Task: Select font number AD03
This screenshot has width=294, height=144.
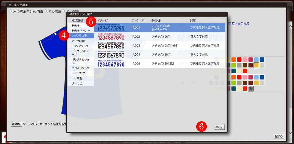Action: click(x=136, y=45)
